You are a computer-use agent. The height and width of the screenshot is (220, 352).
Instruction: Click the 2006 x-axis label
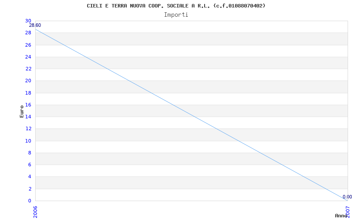click(x=36, y=212)
